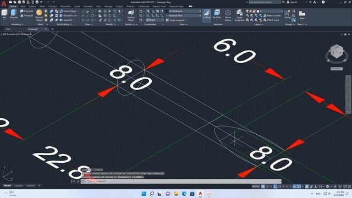This screenshot has width=352, height=198.
Task: Open Windows taskbar search
Action: (x=152, y=194)
